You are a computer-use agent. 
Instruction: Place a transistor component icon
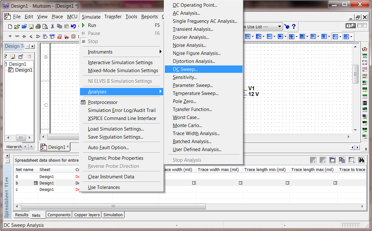31,37
